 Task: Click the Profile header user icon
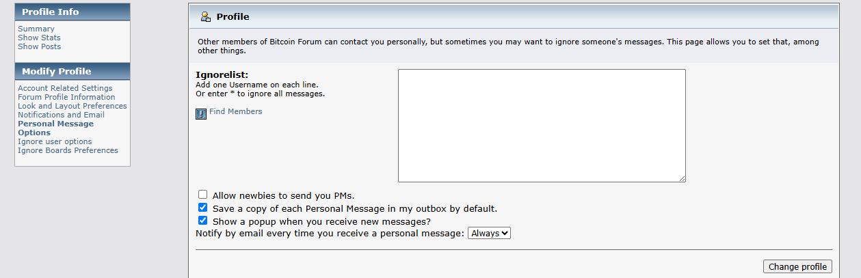point(205,16)
